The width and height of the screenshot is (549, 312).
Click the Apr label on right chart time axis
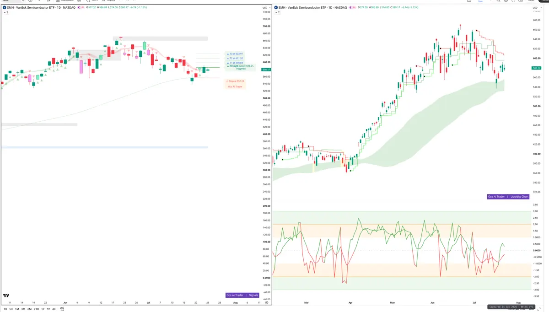click(350, 303)
